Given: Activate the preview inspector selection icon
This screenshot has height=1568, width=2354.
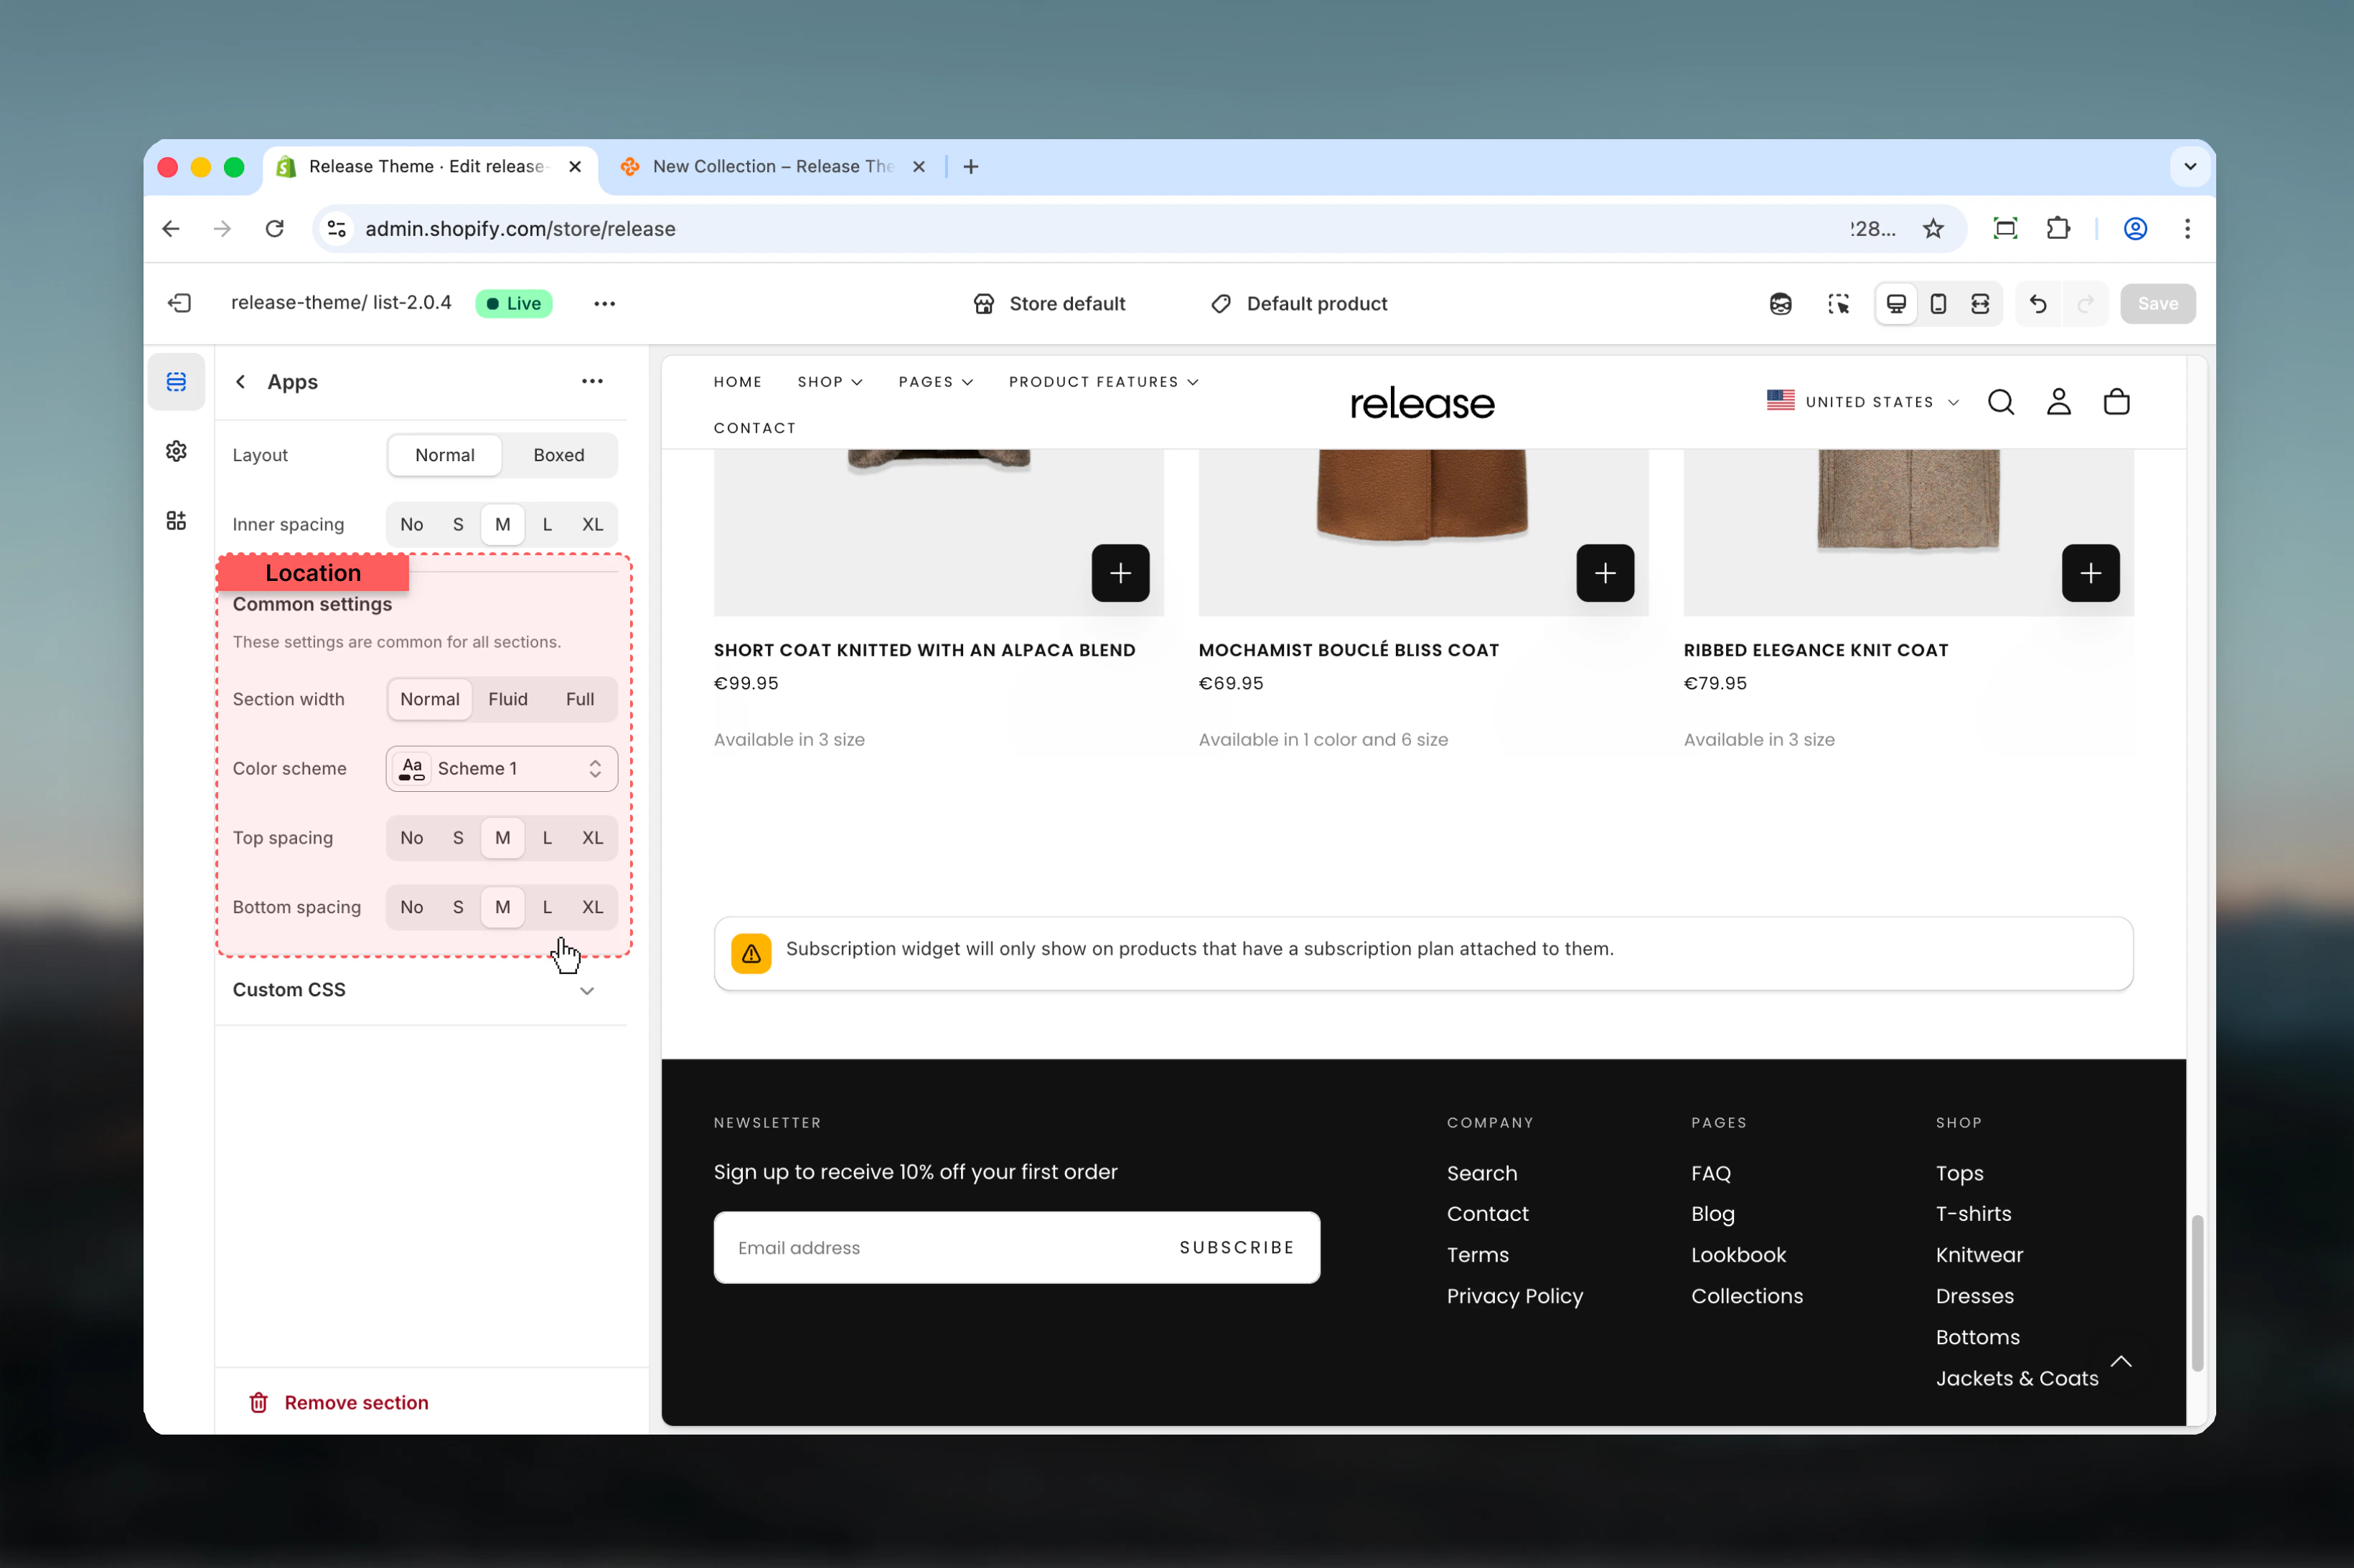Looking at the screenshot, I should coord(1839,303).
